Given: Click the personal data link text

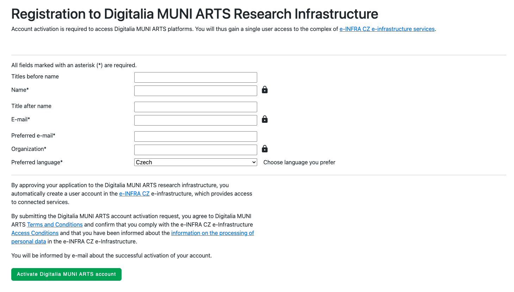Looking at the screenshot, I should tap(29, 242).
